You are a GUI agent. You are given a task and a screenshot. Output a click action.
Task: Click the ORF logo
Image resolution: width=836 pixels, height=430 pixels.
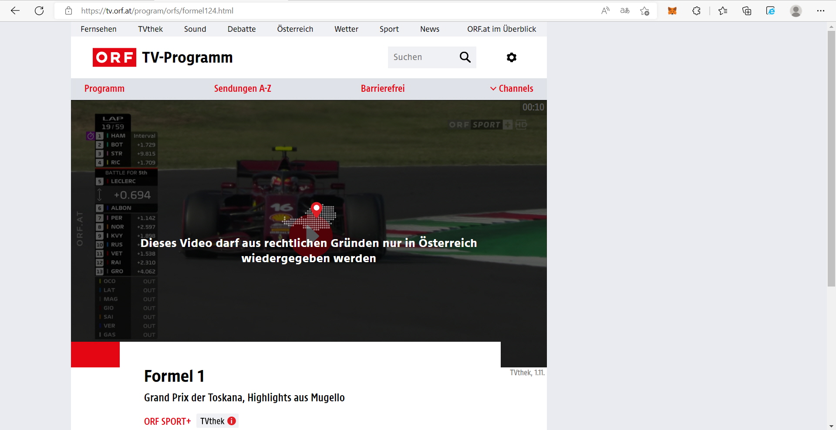click(115, 57)
